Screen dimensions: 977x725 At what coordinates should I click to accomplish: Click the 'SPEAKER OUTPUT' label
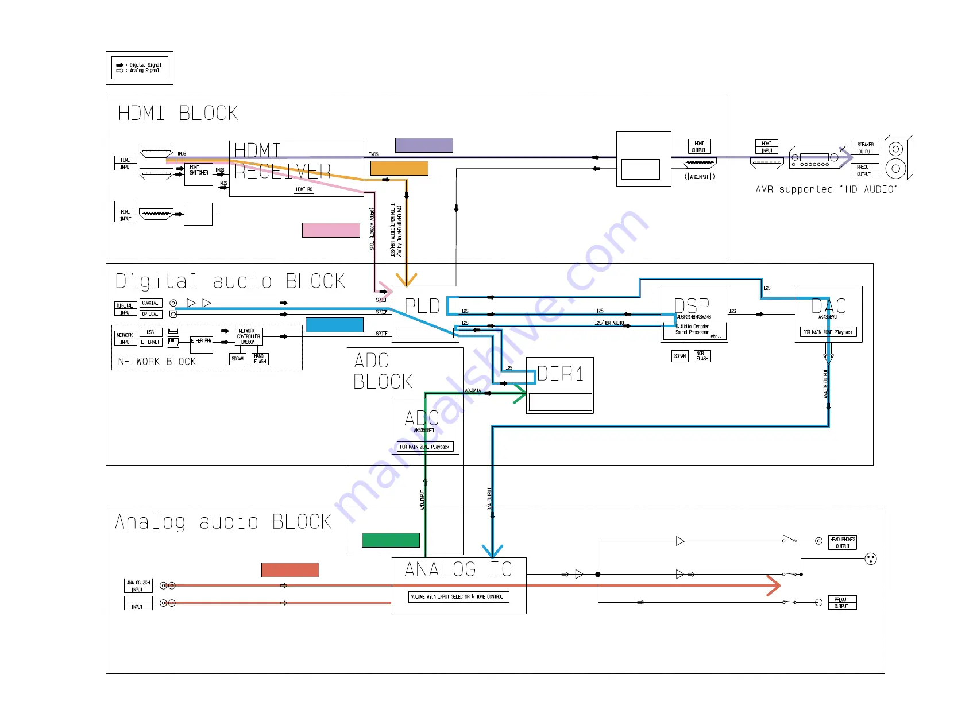tap(865, 148)
